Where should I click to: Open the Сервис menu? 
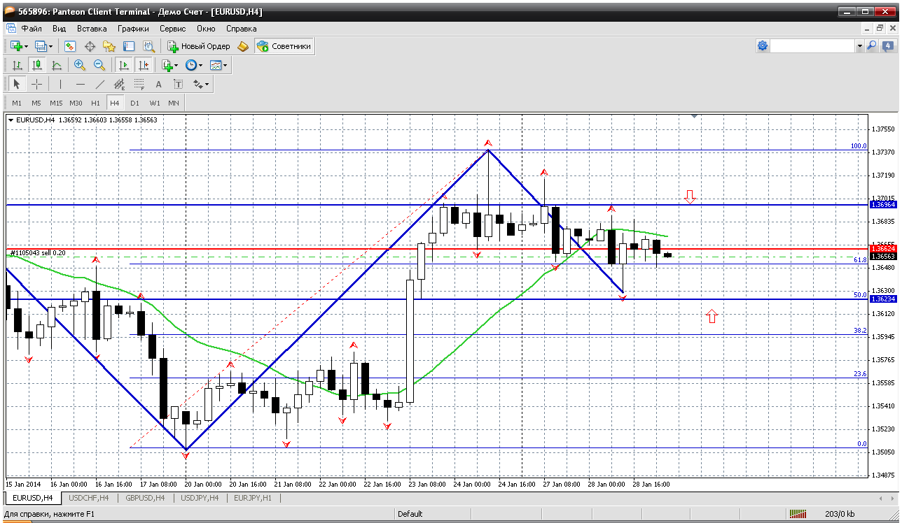tap(172, 29)
